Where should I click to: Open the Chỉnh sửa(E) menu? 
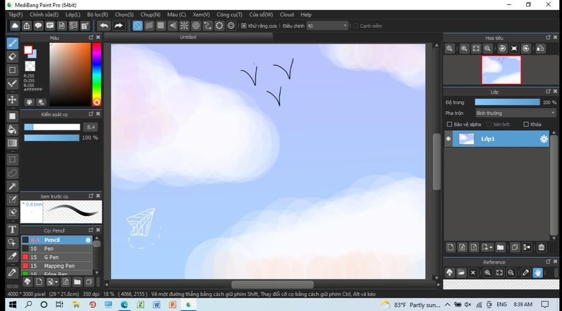tap(44, 15)
